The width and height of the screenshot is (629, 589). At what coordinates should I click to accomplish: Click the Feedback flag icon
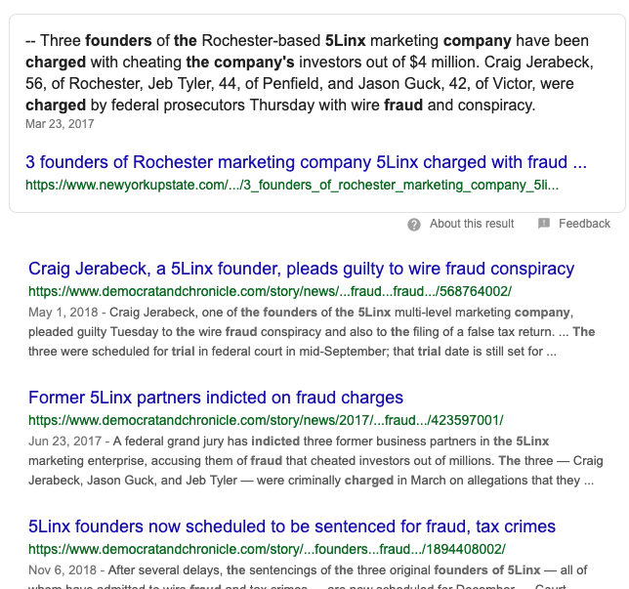[x=544, y=223]
